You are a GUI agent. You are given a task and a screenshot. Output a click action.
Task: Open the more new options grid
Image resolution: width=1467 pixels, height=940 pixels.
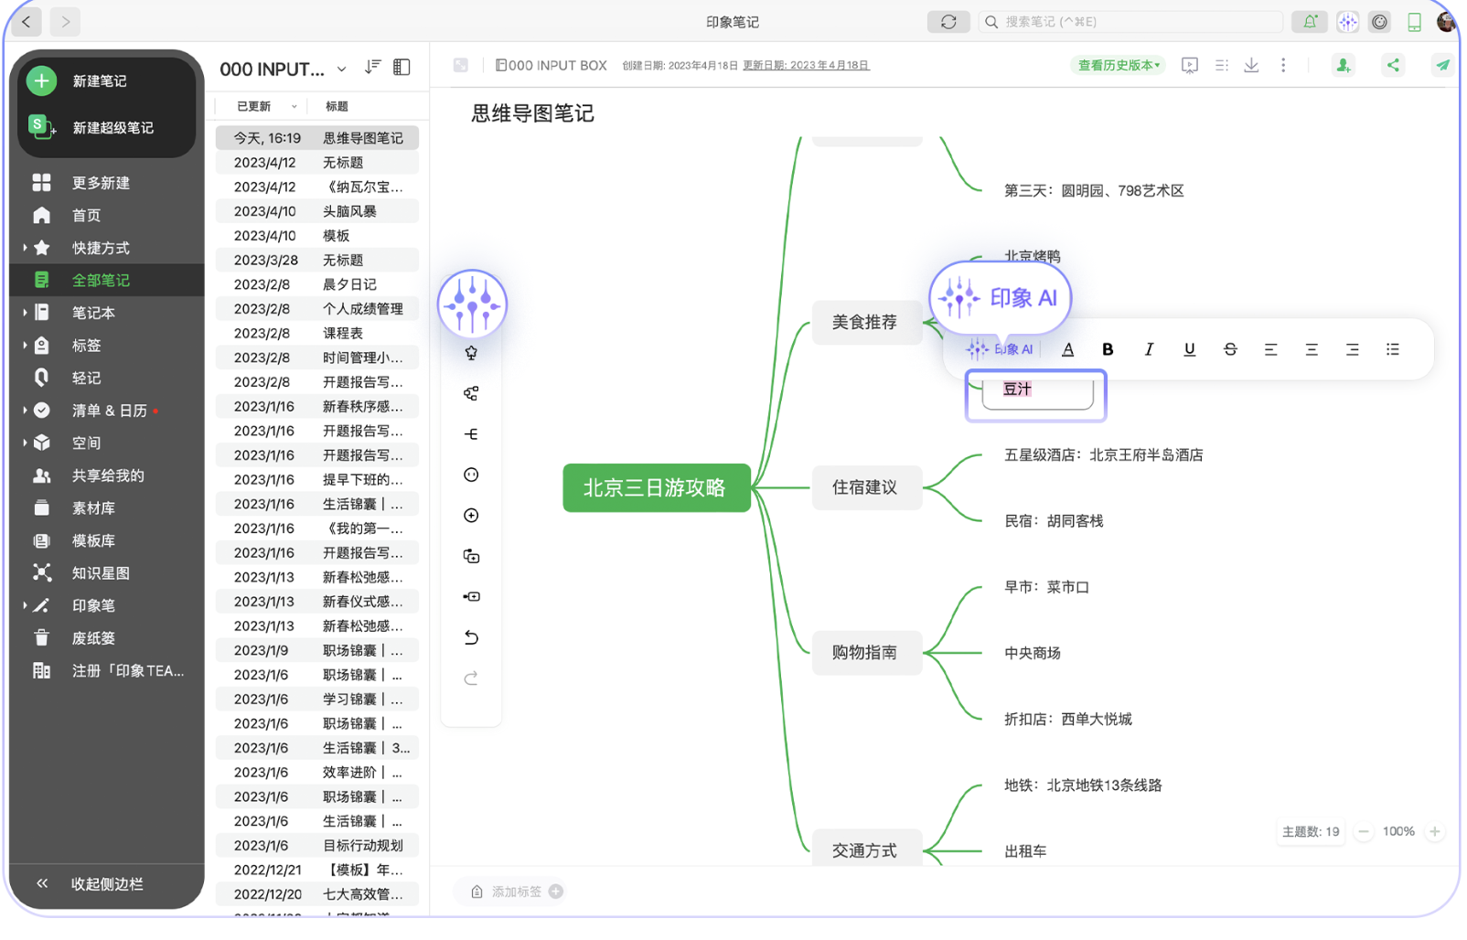coord(41,183)
